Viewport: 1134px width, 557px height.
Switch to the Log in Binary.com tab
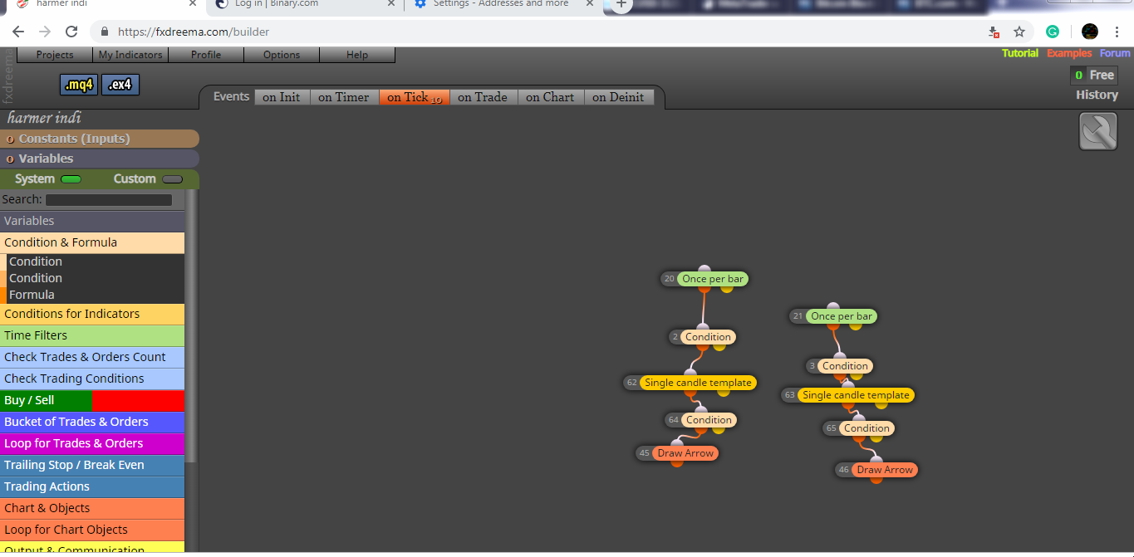[305, 5]
